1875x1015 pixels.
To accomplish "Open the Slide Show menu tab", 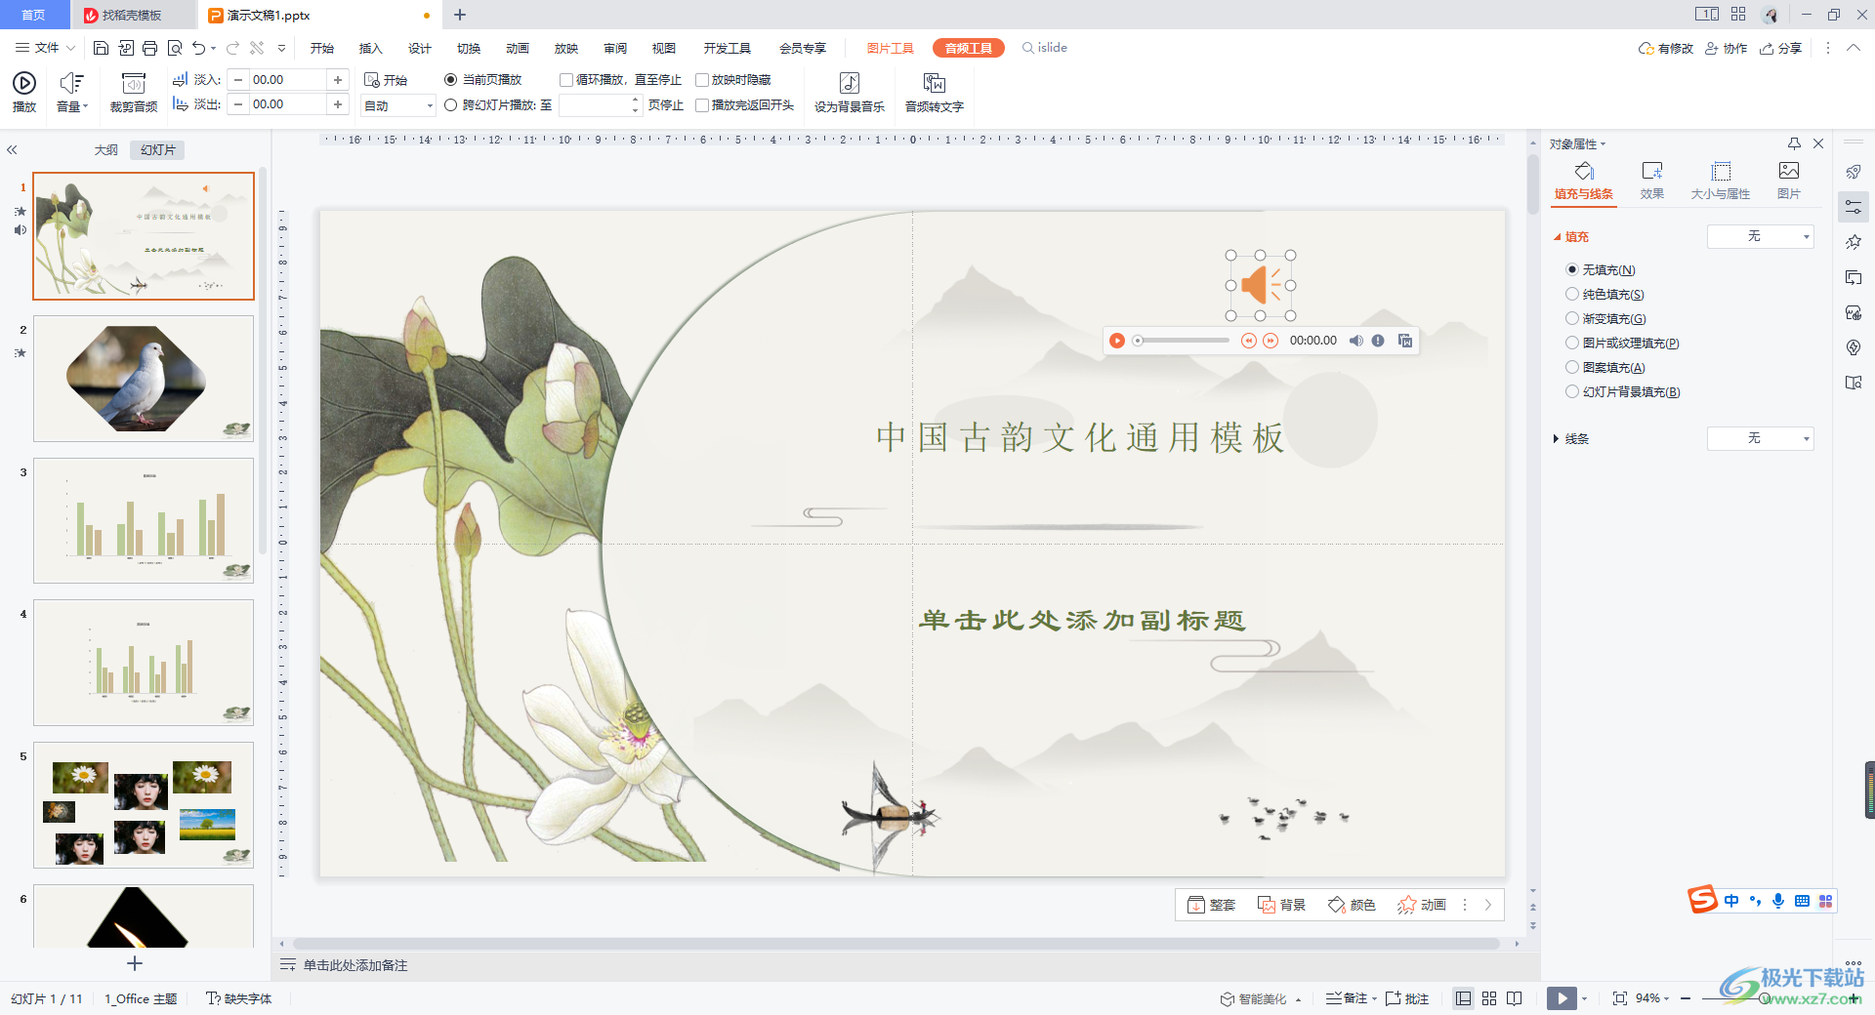I will click(x=566, y=48).
